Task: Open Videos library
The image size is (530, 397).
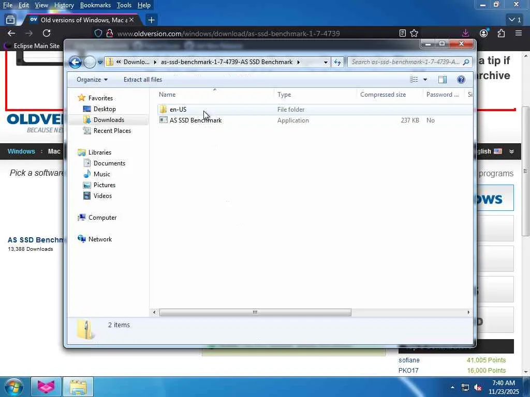Action: click(102, 196)
